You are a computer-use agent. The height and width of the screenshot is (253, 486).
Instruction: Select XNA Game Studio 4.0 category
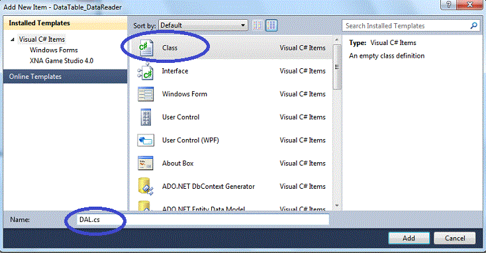(62, 61)
